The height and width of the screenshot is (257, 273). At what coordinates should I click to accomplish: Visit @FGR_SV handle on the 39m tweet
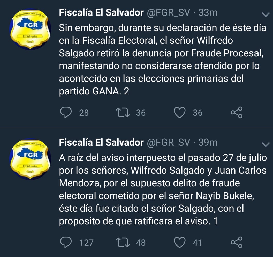[x=169, y=143]
